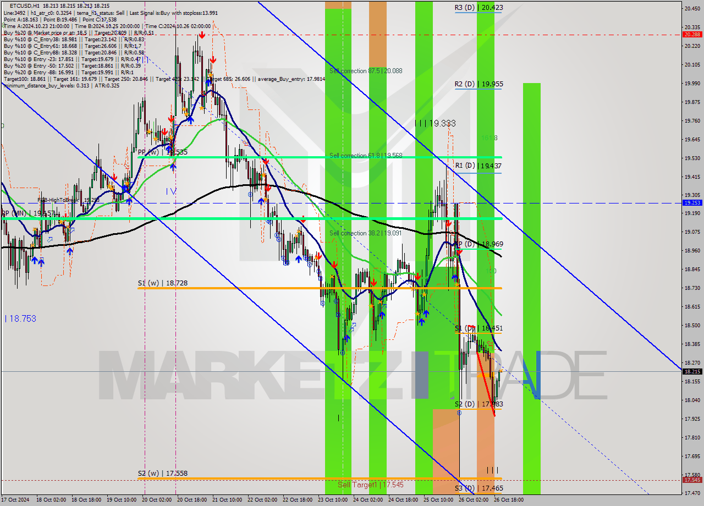Click the 18 Oct 18:00 time label
704x506 pixels.
coord(85,500)
